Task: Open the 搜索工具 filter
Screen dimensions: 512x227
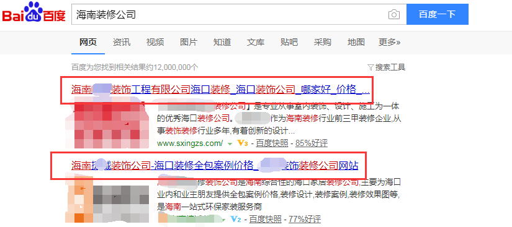Action: [386, 67]
